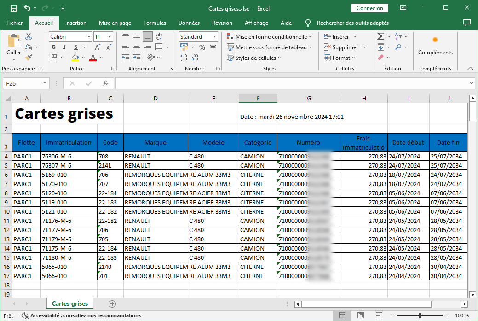Open Find and Select magnifier
Image resolution: width=478 pixels, height=321 pixels.
[398, 47]
